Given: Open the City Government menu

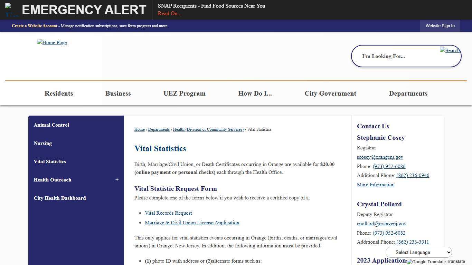Looking at the screenshot, I should pyautogui.click(x=330, y=94).
